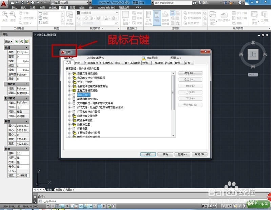Open the 工具选项板 tool palettes
Viewport: 271px width, 210px height.
148,18
